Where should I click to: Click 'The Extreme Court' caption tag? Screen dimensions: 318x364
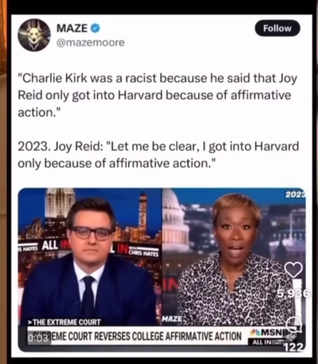[x=64, y=322]
